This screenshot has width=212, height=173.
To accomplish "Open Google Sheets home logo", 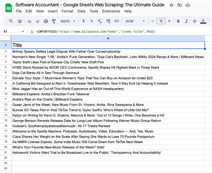I will pos(8,8).
